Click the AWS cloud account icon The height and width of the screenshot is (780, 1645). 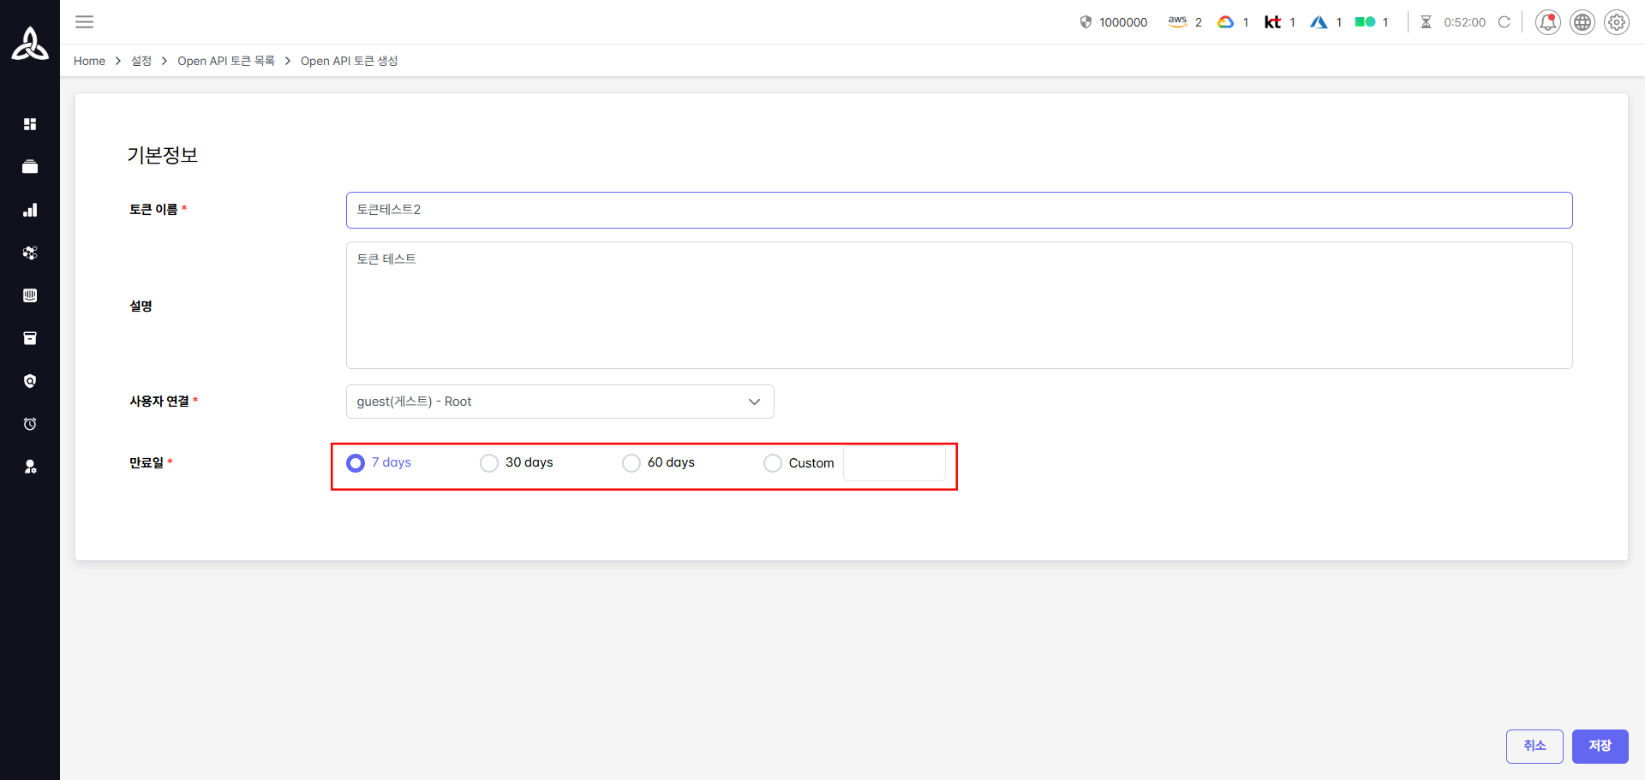1177,21
